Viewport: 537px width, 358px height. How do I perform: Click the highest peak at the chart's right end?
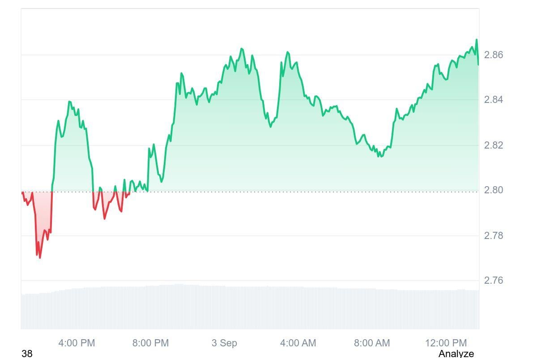pos(477,40)
